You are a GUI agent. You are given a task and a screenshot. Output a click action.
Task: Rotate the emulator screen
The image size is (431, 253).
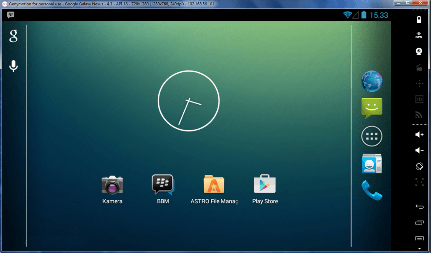pyautogui.click(x=419, y=167)
